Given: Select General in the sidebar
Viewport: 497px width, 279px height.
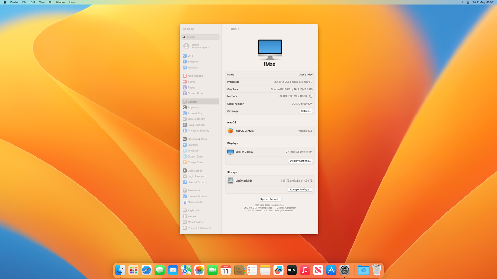Looking at the screenshot, I should tap(200, 102).
